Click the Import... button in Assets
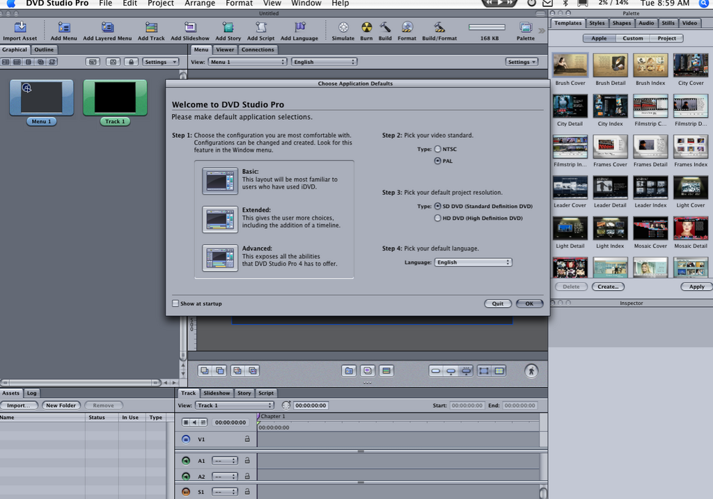Screen dimensions: 713x499 pyautogui.click(x=19, y=405)
